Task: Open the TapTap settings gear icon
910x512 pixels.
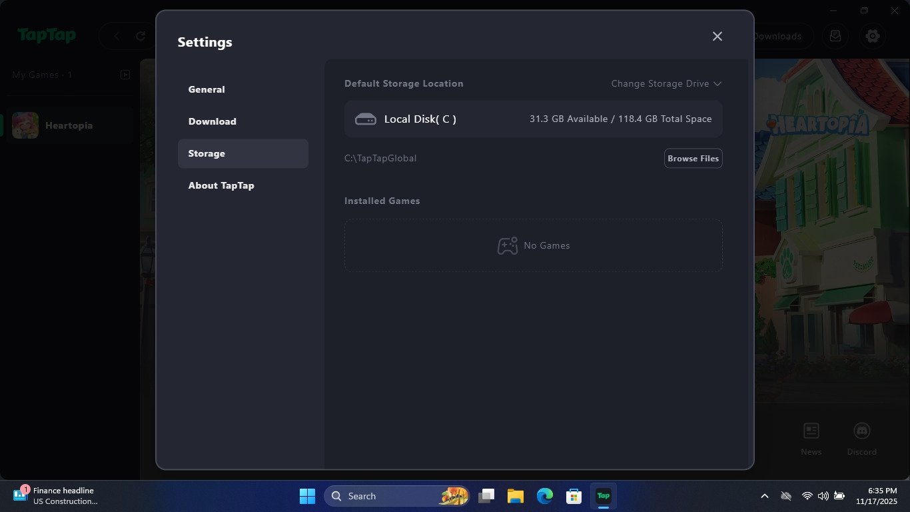Action: [873, 36]
